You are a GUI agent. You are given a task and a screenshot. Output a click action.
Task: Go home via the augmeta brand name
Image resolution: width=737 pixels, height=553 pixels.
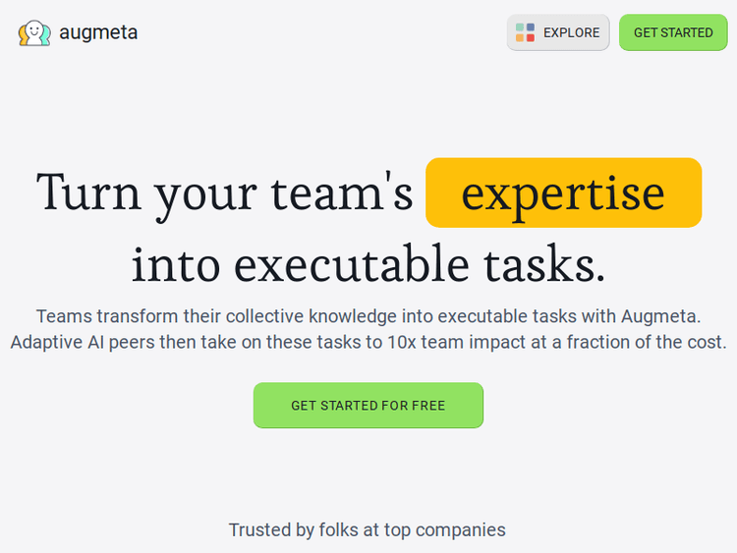[x=98, y=32]
